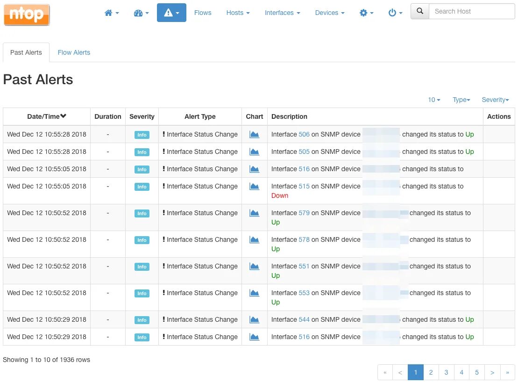Open the Devices menu
The width and height of the screenshot is (518, 383).
[330, 13]
